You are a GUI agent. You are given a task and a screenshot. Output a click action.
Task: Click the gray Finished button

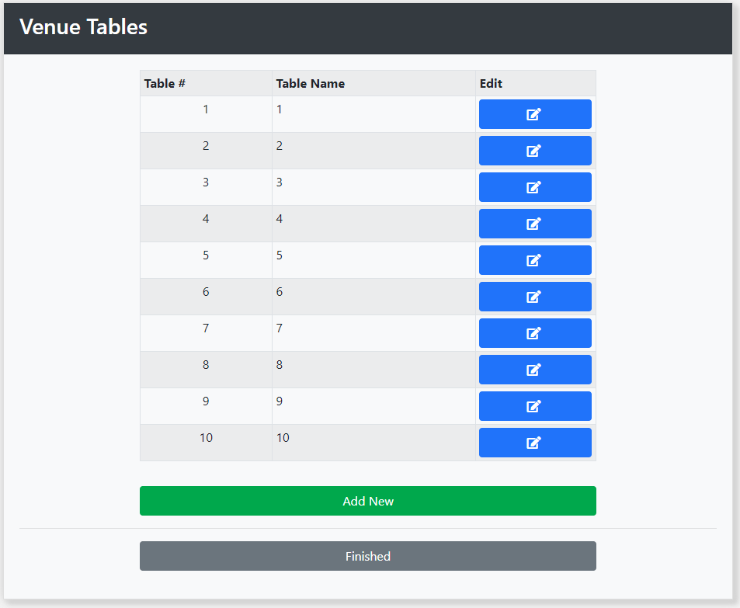(x=368, y=556)
